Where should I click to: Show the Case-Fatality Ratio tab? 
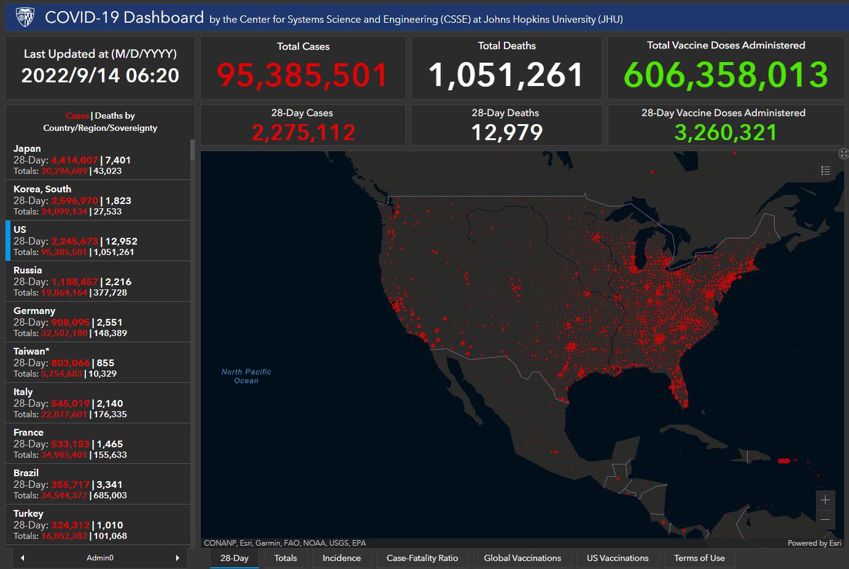422,559
